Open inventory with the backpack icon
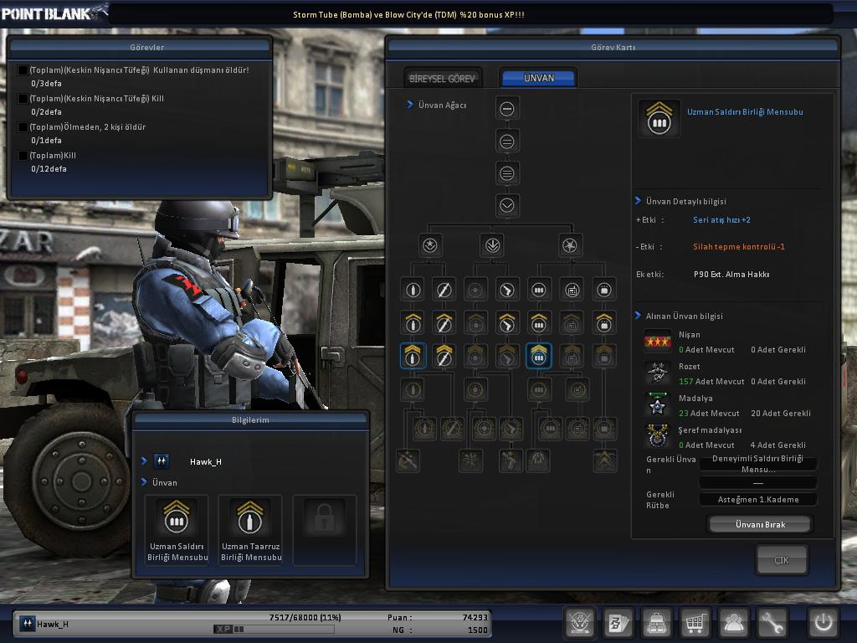Viewport: 857px width, 643px height. pyautogui.click(x=656, y=623)
